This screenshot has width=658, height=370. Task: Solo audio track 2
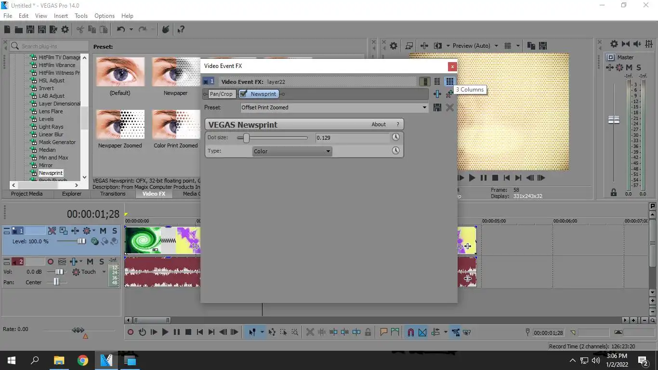click(101, 262)
